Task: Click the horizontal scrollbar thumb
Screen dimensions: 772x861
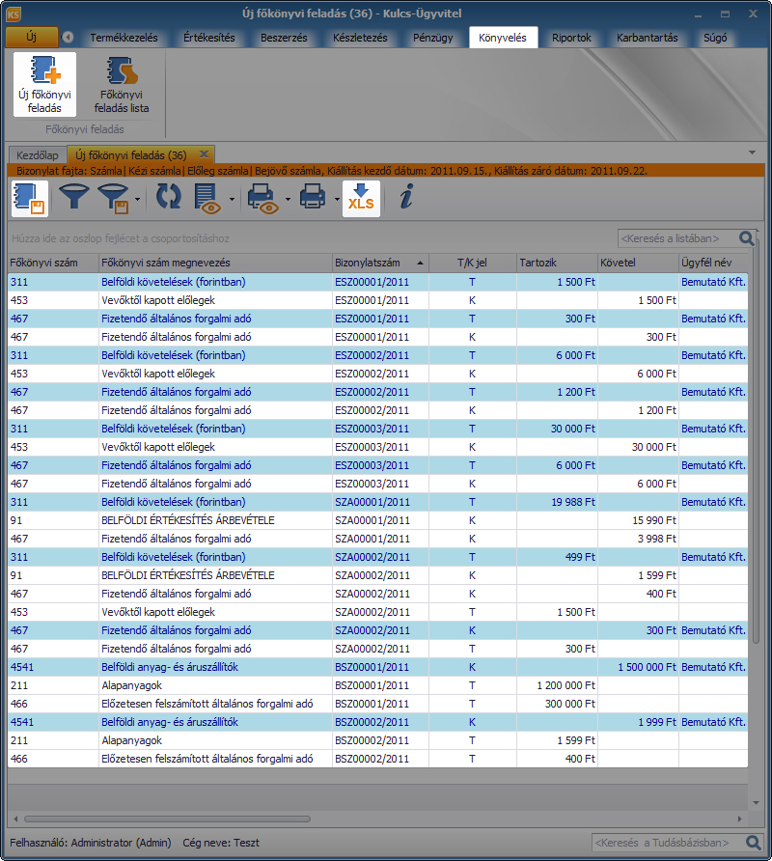Action: (168, 819)
